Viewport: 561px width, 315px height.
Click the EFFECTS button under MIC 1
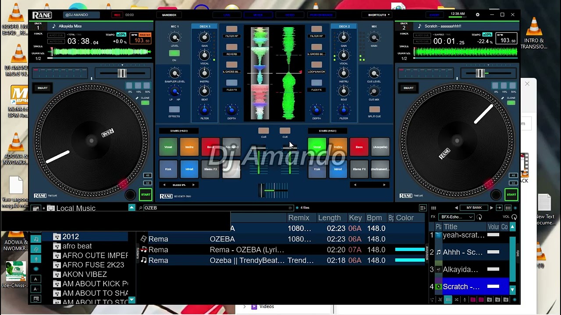coord(174,109)
